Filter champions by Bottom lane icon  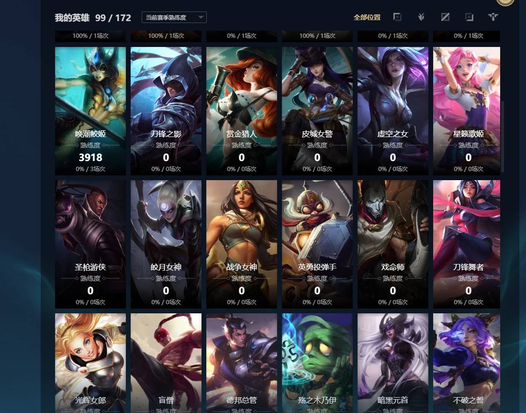469,17
